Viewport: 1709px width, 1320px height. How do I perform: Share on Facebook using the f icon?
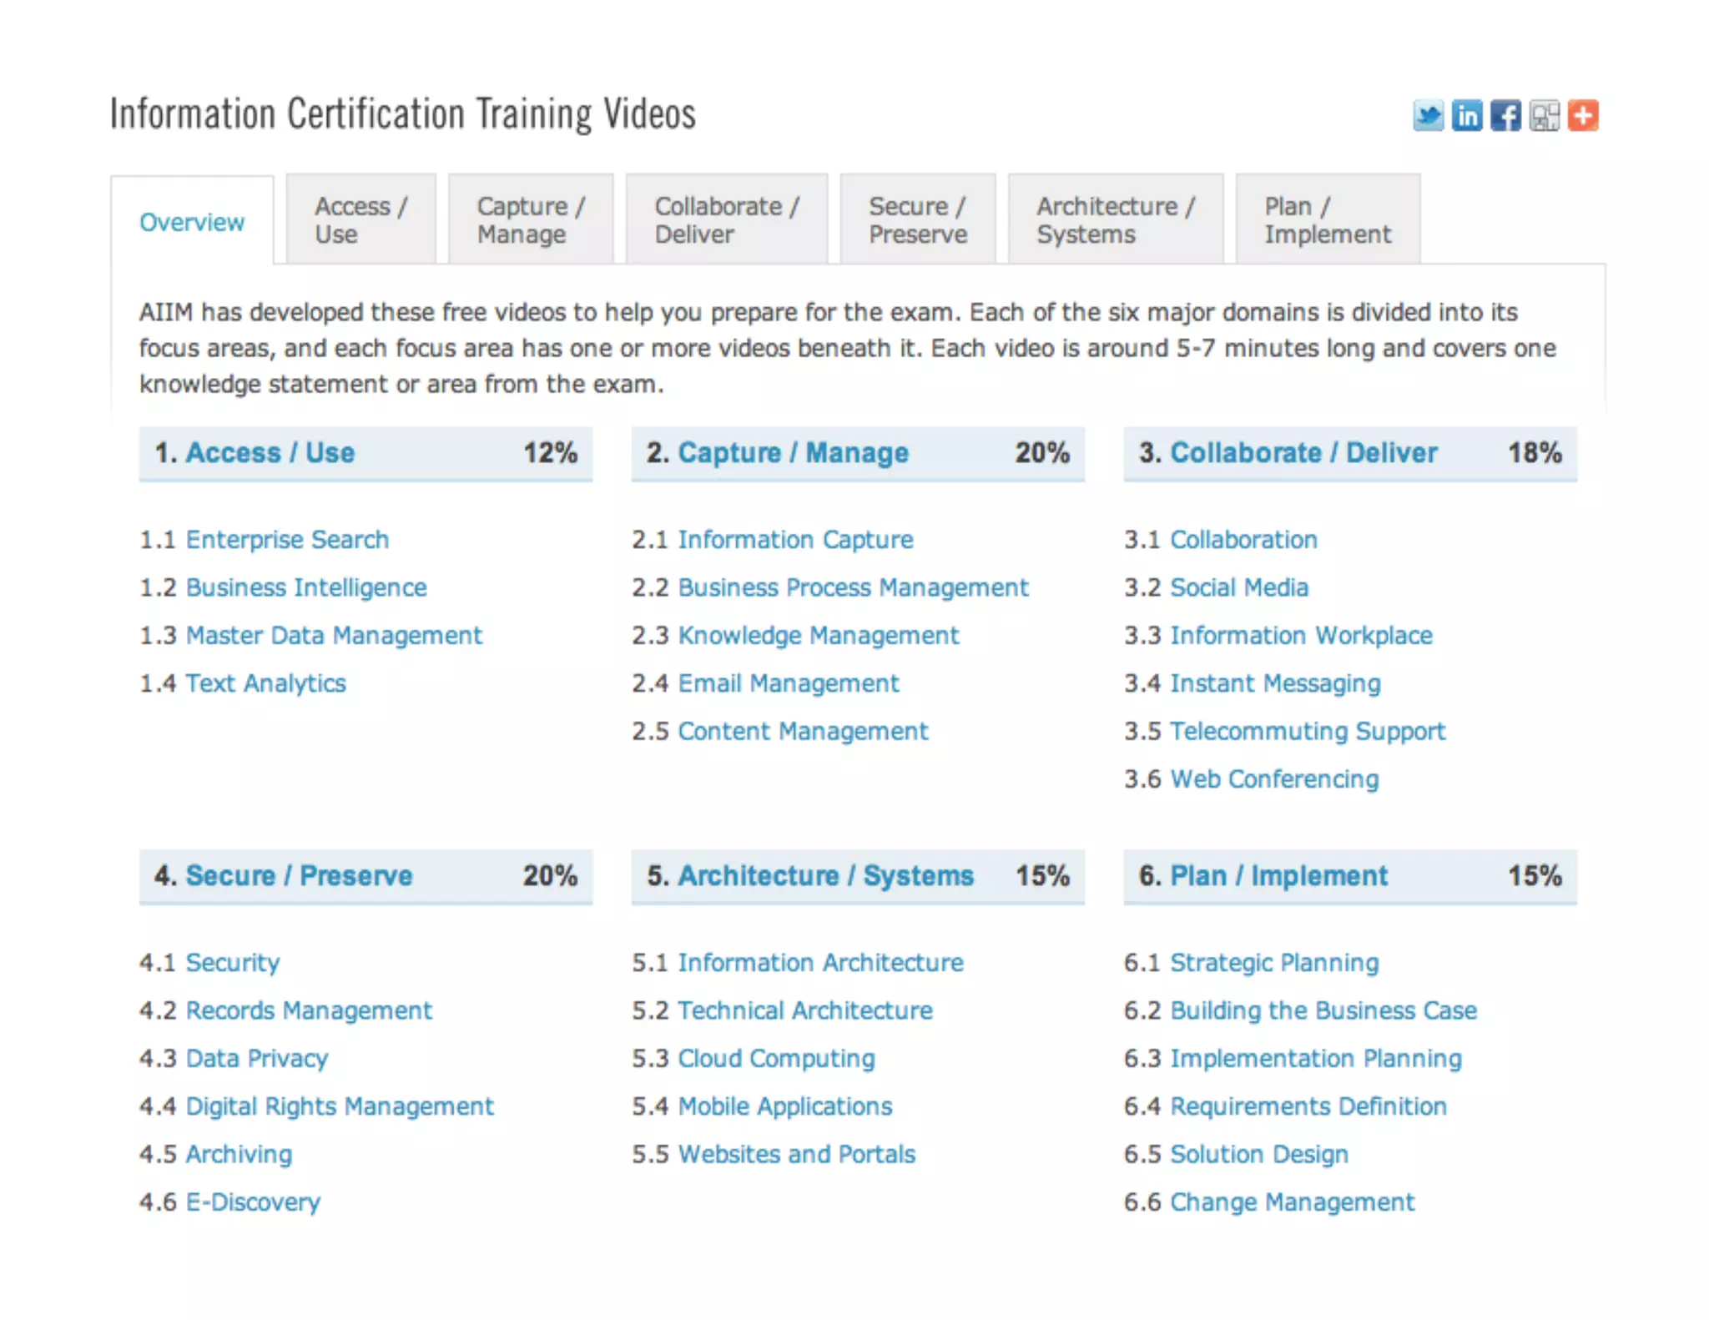1505,115
